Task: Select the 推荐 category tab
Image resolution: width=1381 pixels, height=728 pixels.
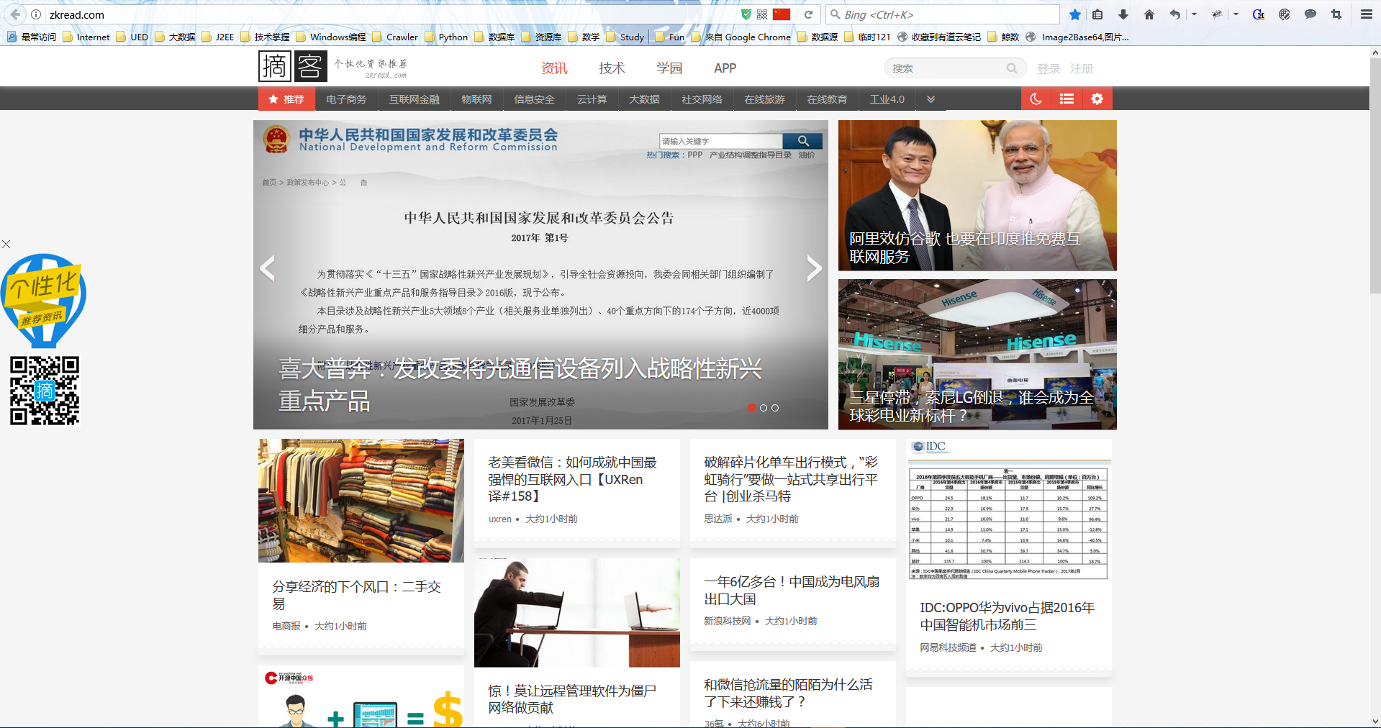Action: click(x=286, y=99)
